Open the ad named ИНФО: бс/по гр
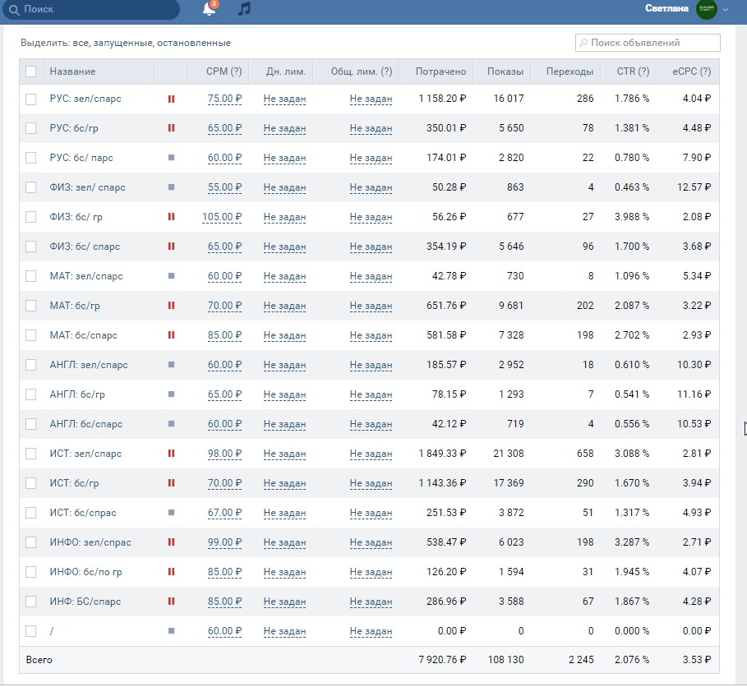Viewport: 747px width, 687px height. [85, 572]
